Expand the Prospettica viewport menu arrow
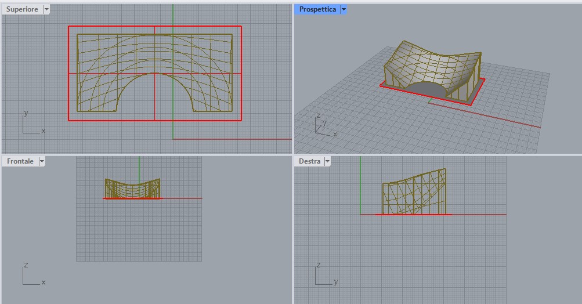This screenshot has height=304, width=582. pyautogui.click(x=344, y=9)
